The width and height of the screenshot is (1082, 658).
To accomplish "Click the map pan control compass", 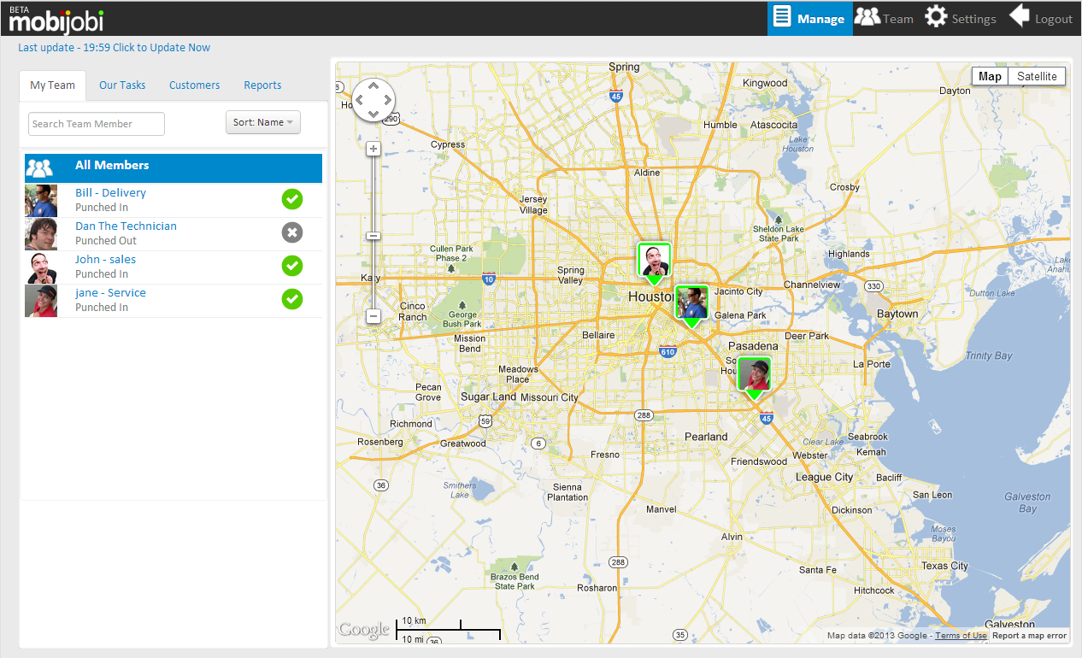I will pyautogui.click(x=373, y=100).
